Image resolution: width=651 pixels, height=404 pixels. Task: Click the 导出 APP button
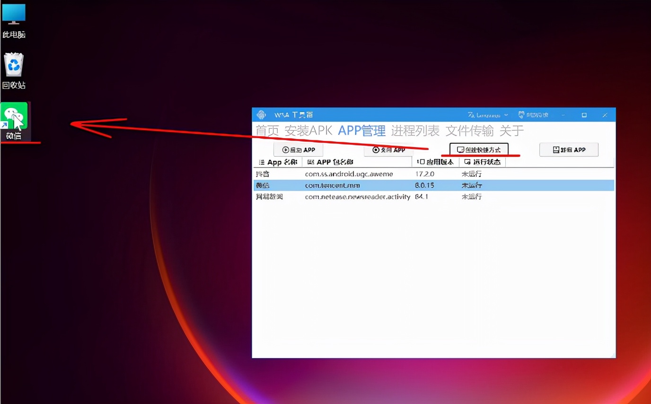[388, 149]
